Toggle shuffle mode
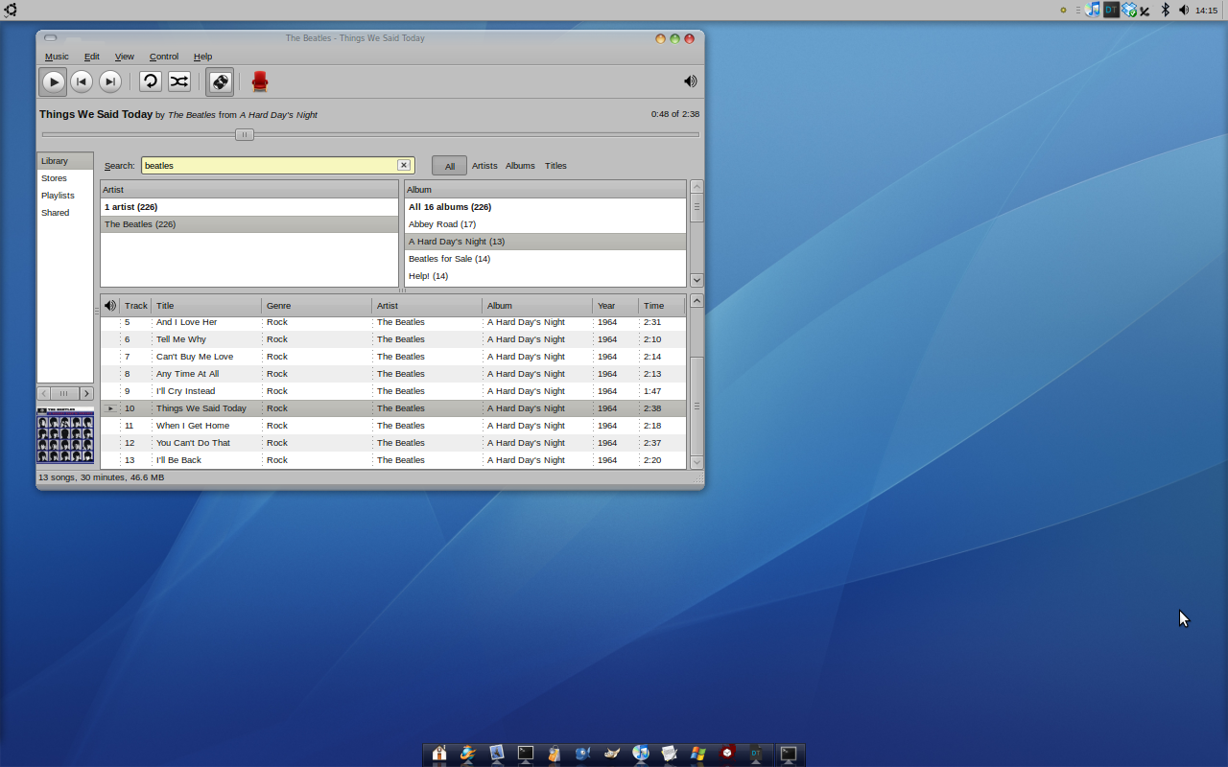1228x767 pixels. (x=179, y=81)
